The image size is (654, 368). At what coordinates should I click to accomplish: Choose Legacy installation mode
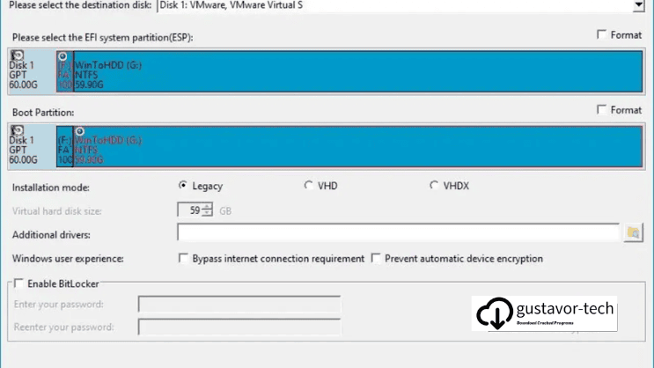point(183,185)
